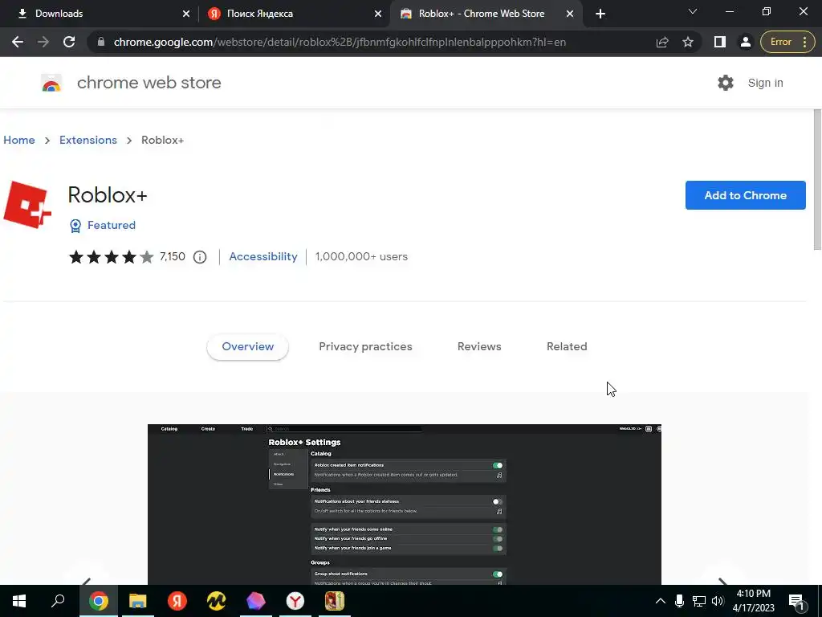Image resolution: width=822 pixels, height=617 pixels.
Task: Show hidden system tray icons
Action: (661, 601)
